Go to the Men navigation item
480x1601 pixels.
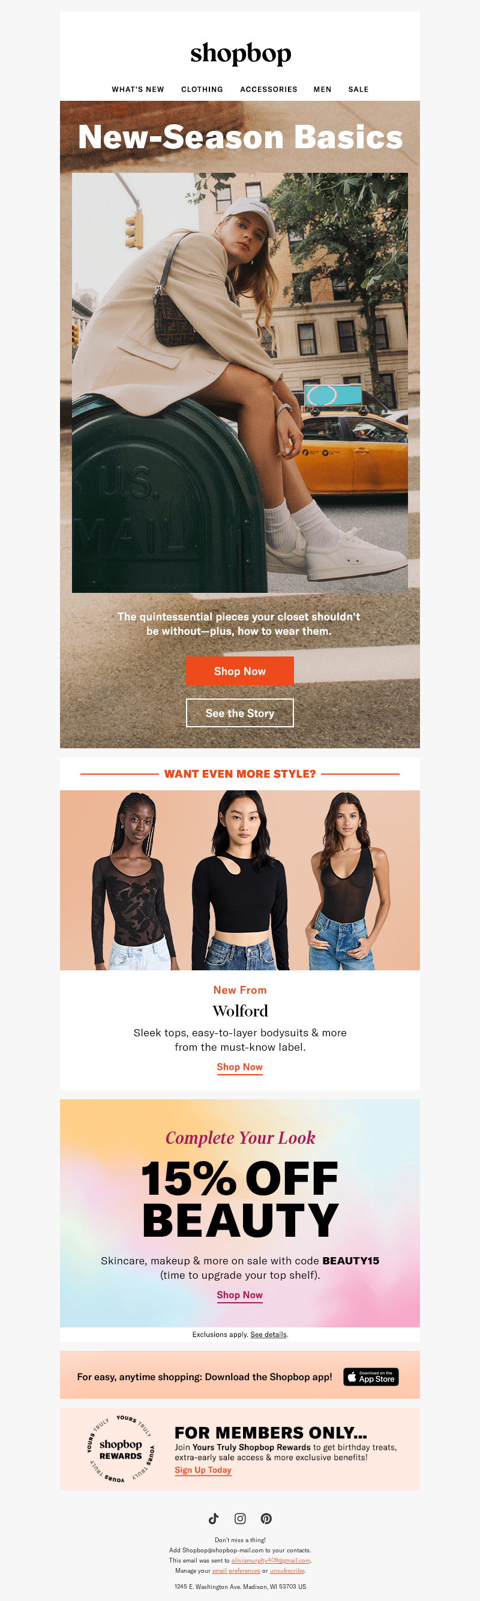click(323, 89)
